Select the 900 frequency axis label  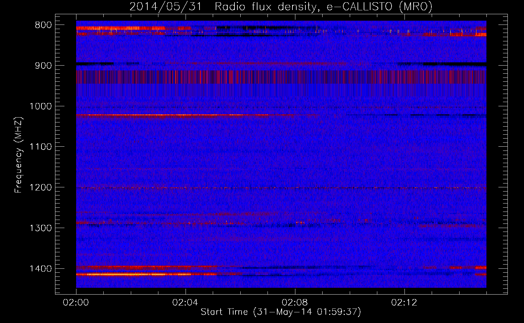(x=43, y=66)
